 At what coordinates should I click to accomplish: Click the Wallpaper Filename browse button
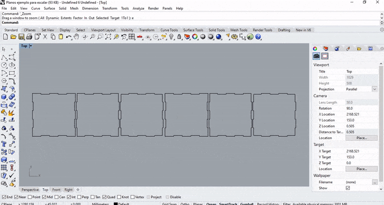[375, 182]
